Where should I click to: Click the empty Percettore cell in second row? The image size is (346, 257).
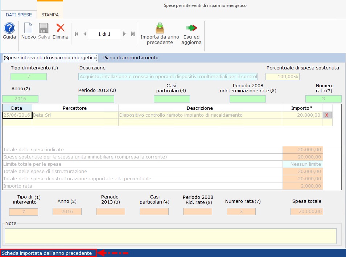[75, 122]
